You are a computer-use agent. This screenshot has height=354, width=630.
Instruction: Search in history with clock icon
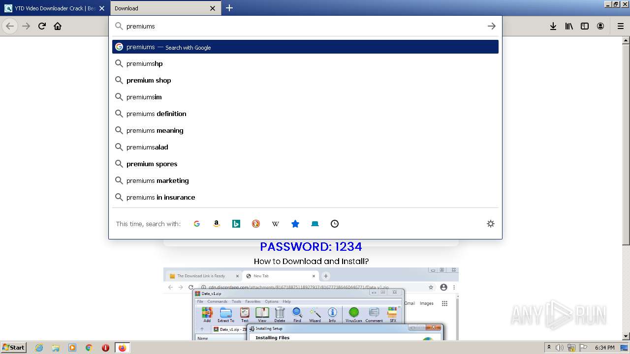pyautogui.click(x=335, y=224)
